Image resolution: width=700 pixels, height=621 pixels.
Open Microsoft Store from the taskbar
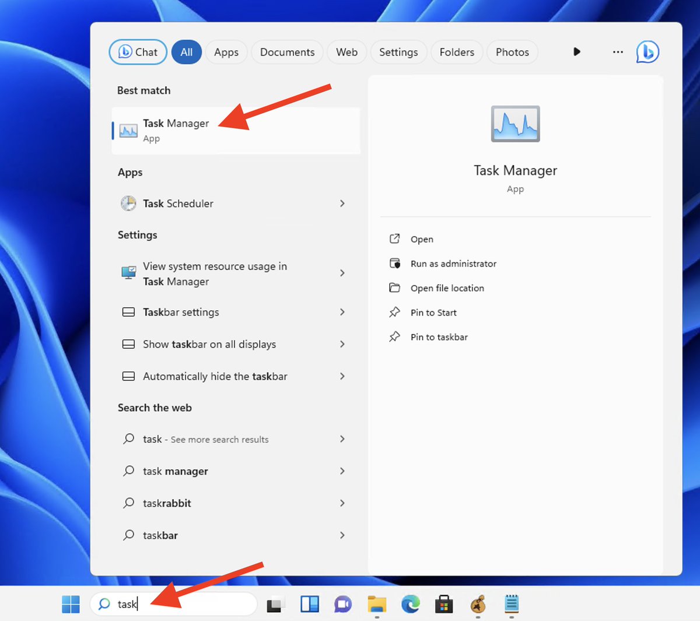point(444,605)
